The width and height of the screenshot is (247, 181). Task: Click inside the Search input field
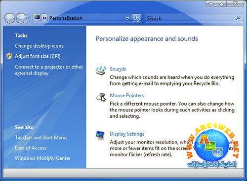[189, 18]
